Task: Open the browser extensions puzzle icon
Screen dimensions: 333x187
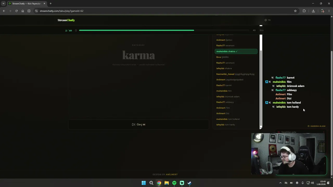Action: click(304, 11)
